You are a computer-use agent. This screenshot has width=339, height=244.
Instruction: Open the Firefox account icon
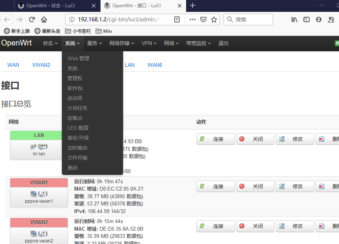(319, 19)
